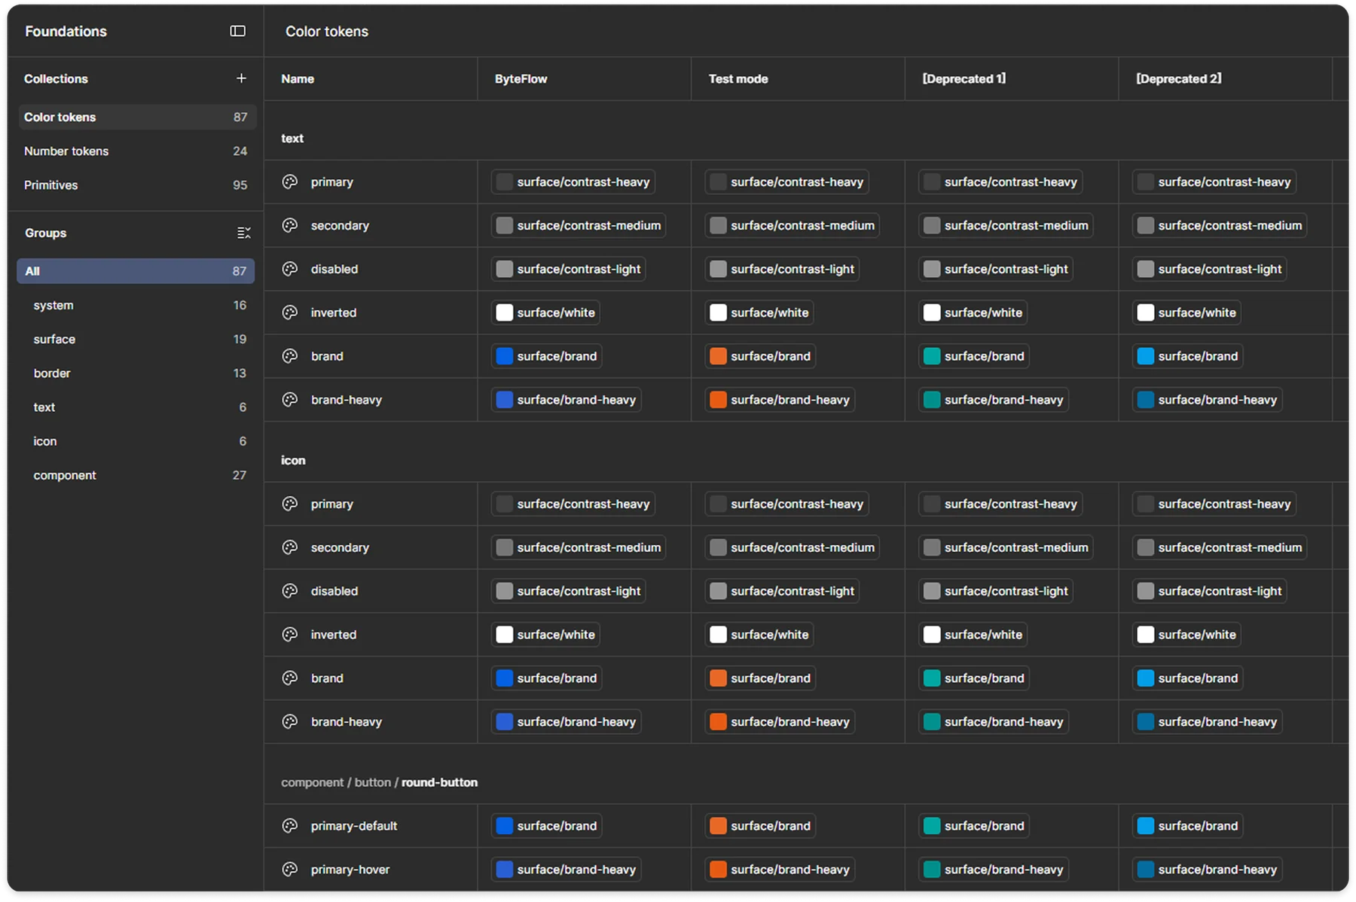Click 'inverted' name in icon section
This screenshot has width=1356, height=902.
click(334, 635)
